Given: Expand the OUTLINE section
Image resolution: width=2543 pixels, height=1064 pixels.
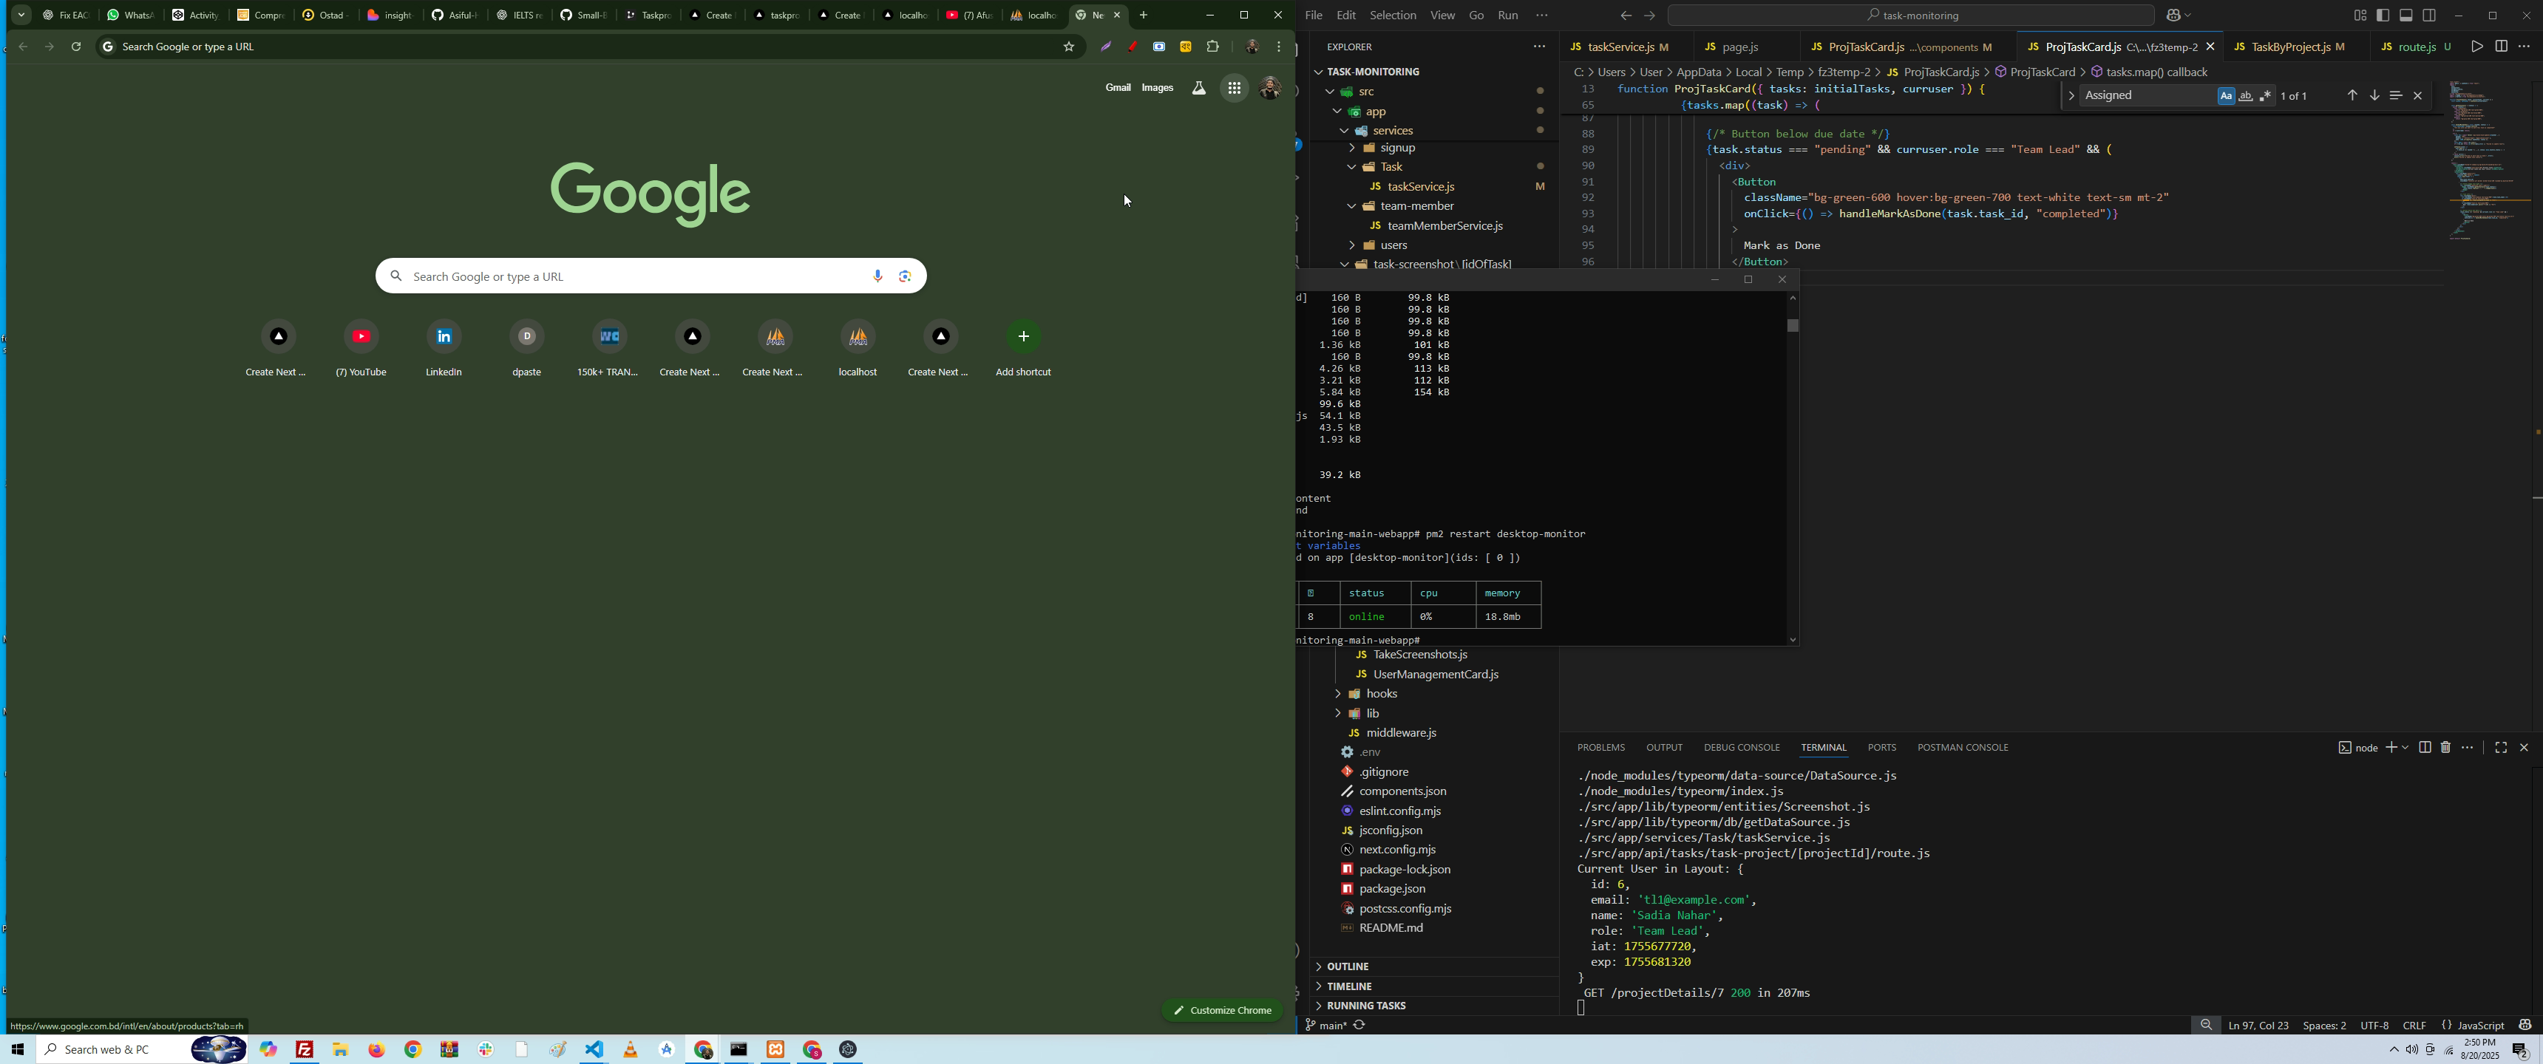Looking at the screenshot, I should 1346,966.
